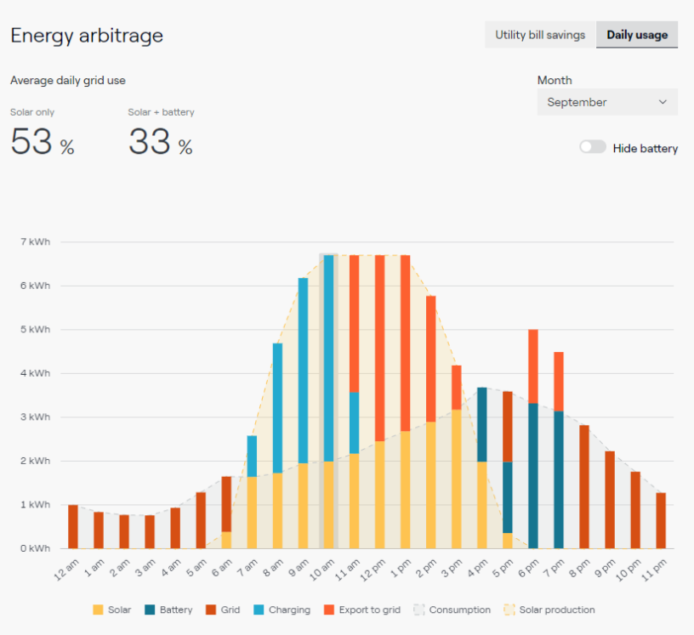Click the chevron on the Month selector
Viewport: 694px width, 635px height.
[663, 102]
